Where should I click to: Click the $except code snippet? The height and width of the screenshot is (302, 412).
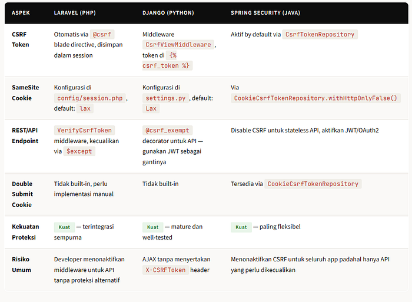pos(79,151)
